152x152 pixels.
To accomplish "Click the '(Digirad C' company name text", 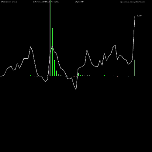I will pyautogui.click(x=79, y=2).
